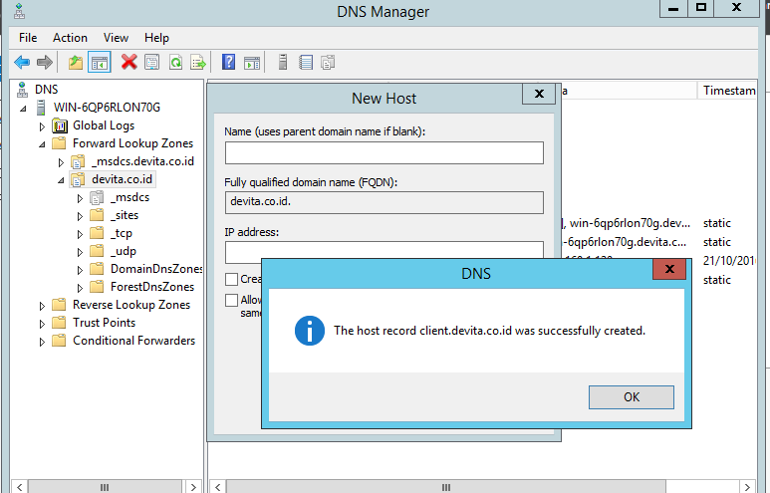Screen dimensions: 770x493
Task: Click the Export List toolbar icon
Action: click(198, 62)
